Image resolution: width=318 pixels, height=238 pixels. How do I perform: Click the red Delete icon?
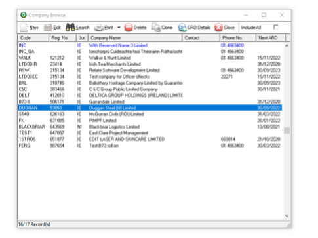[129, 28]
